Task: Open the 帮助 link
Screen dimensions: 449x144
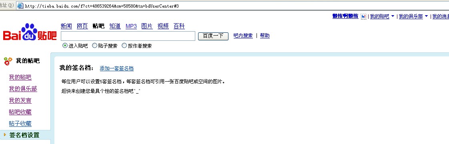Action: pyautogui.click(x=265, y=36)
